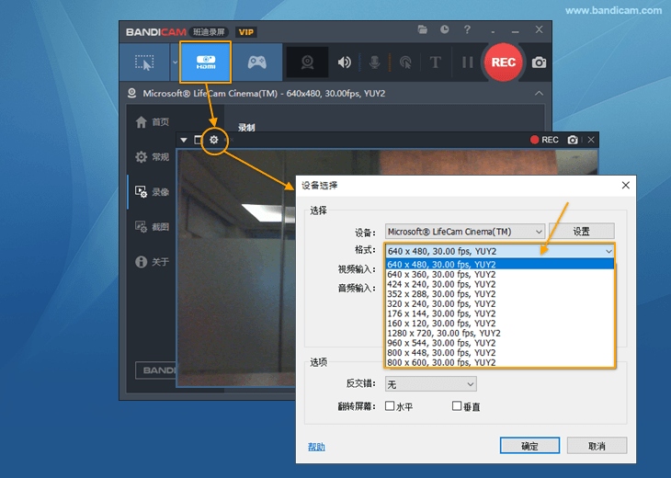Toggle the text overlay T icon
Screen dimensions: 671x478
pyautogui.click(x=435, y=63)
